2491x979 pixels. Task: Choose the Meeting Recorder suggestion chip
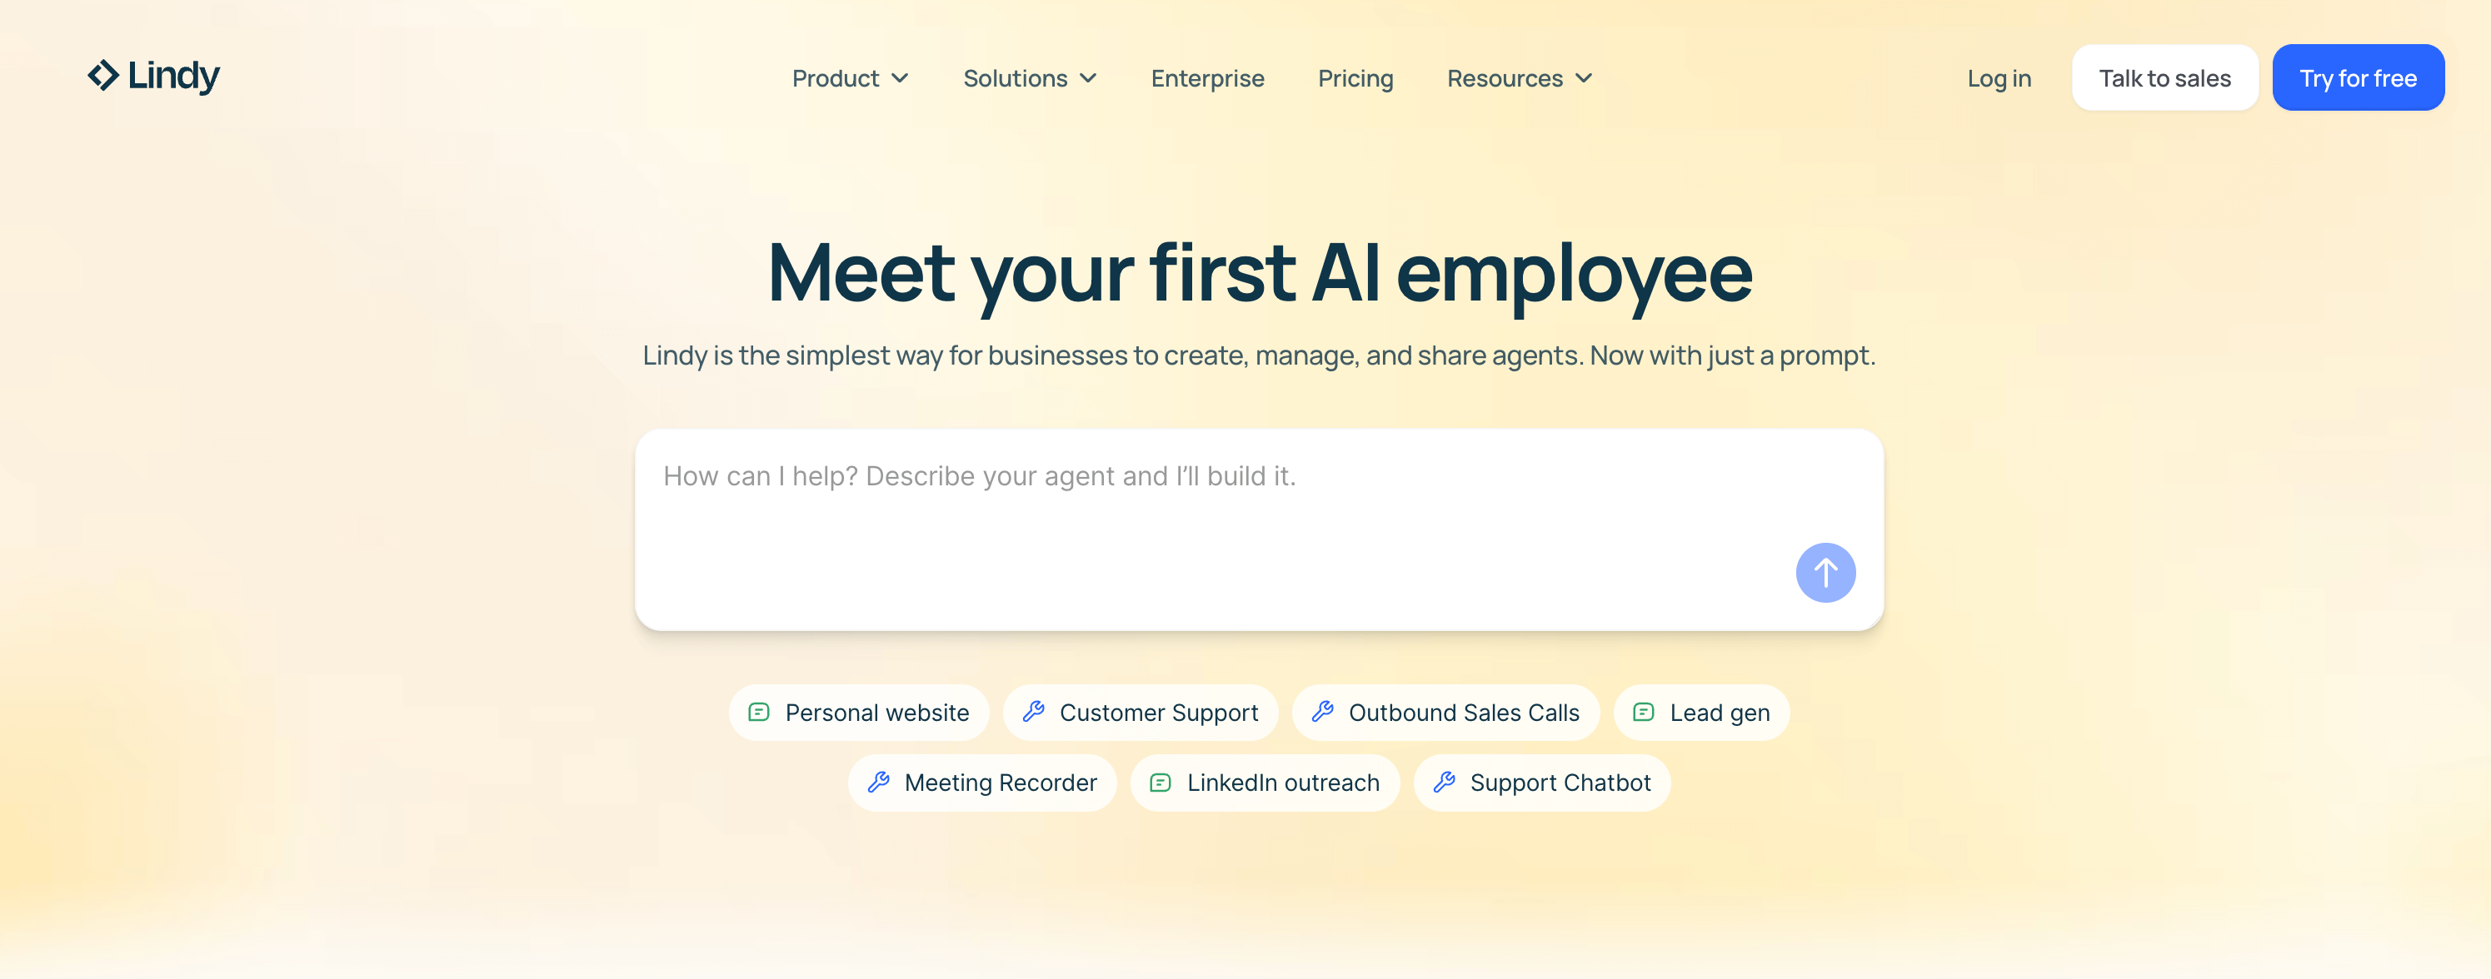[x=1000, y=782]
